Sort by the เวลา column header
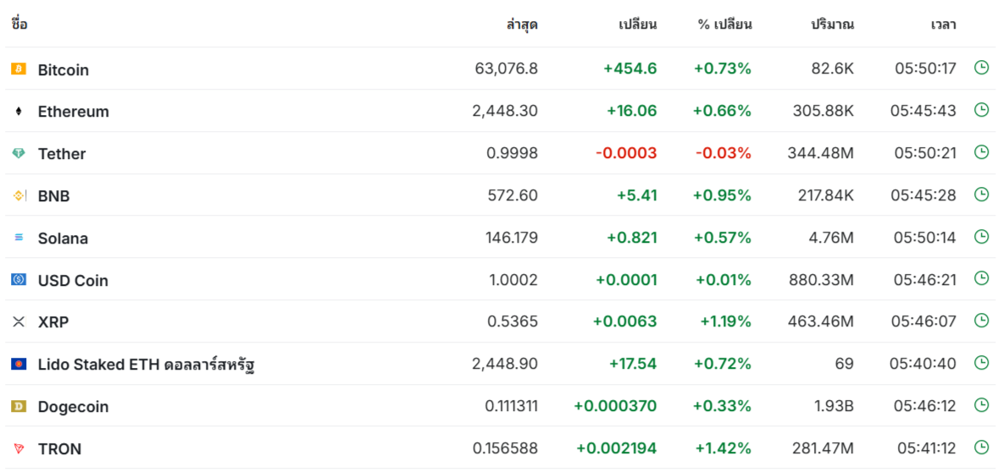The height and width of the screenshot is (472, 1004). [x=943, y=25]
